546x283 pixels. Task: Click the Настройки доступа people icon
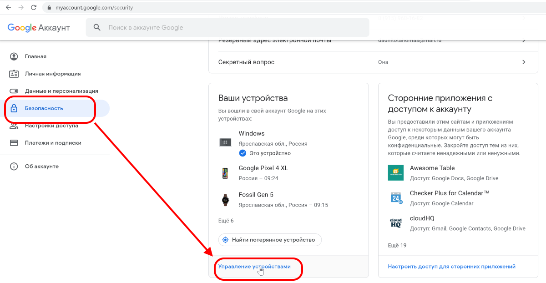14,126
